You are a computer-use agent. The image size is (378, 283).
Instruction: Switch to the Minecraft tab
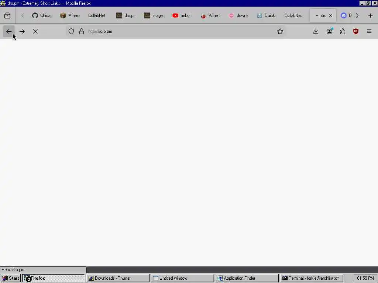coord(70,15)
